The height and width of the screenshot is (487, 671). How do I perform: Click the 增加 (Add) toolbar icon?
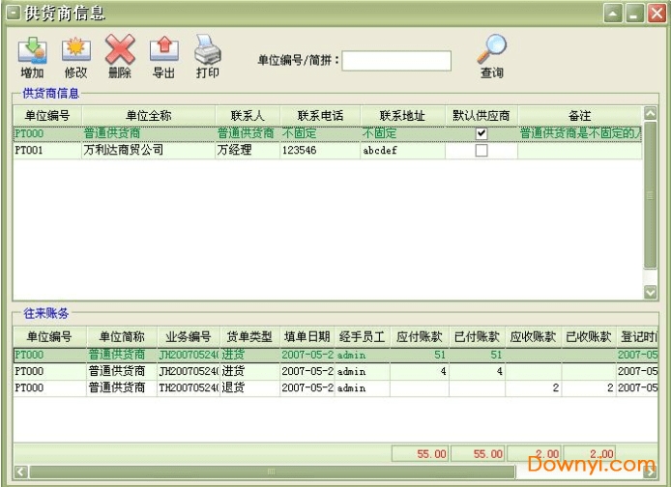pyautogui.click(x=32, y=50)
